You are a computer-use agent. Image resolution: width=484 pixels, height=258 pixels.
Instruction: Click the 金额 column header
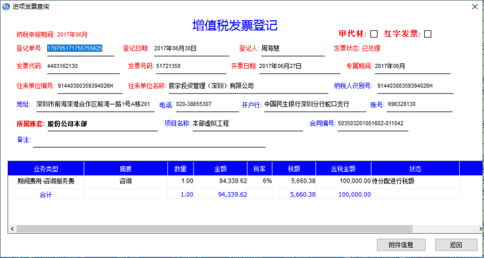pos(220,169)
